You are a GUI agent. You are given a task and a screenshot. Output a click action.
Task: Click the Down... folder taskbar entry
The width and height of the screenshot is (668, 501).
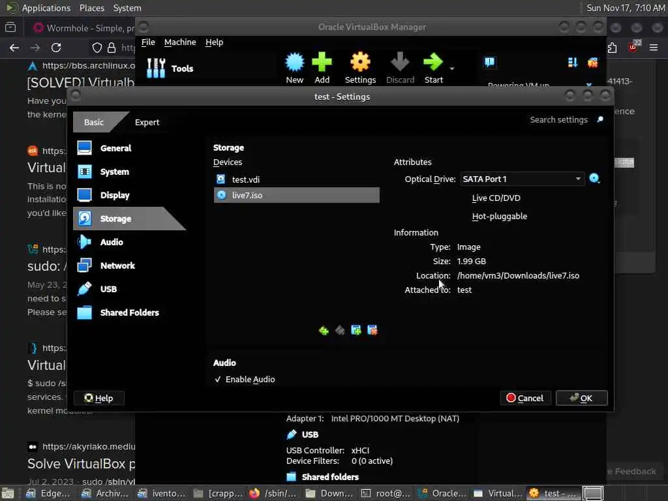pyautogui.click(x=329, y=493)
